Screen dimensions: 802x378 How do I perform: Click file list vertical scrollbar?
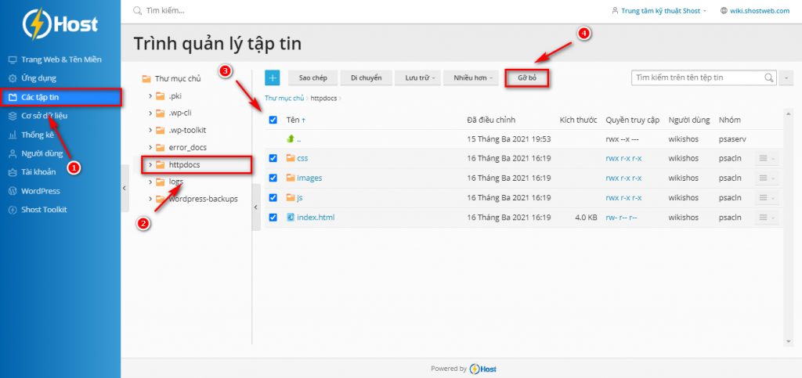pyautogui.click(x=788, y=227)
